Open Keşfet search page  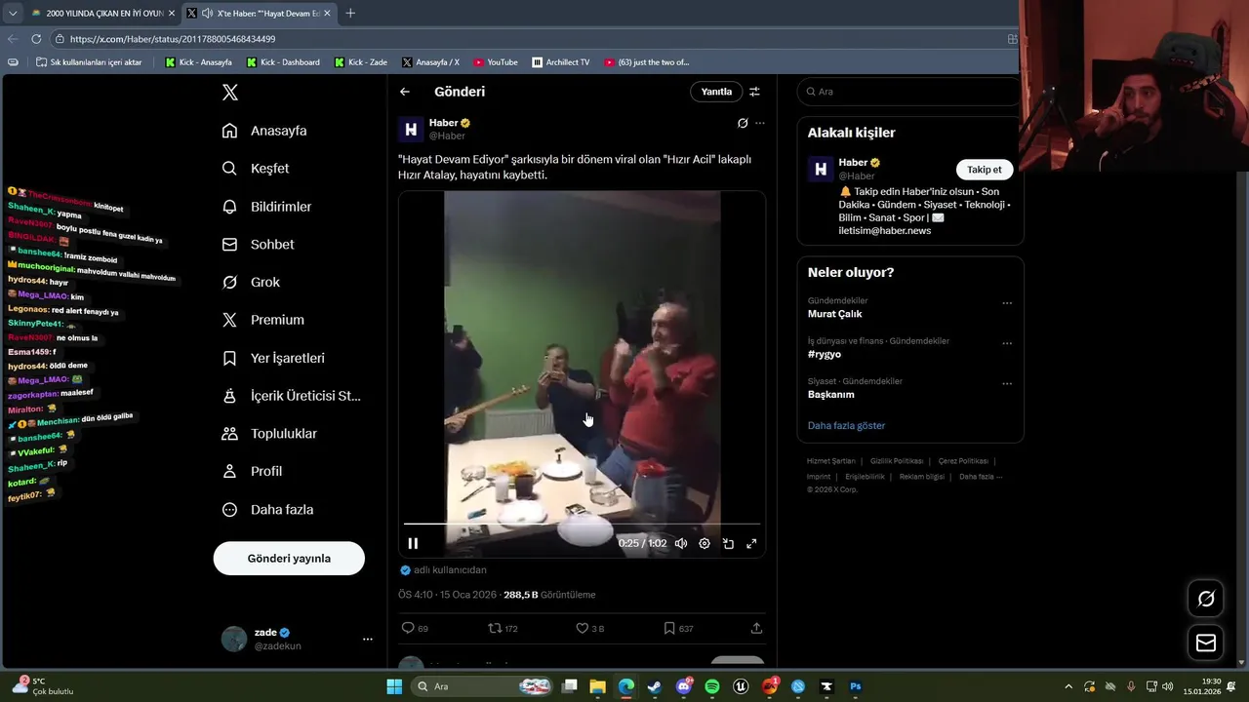coord(256,169)
